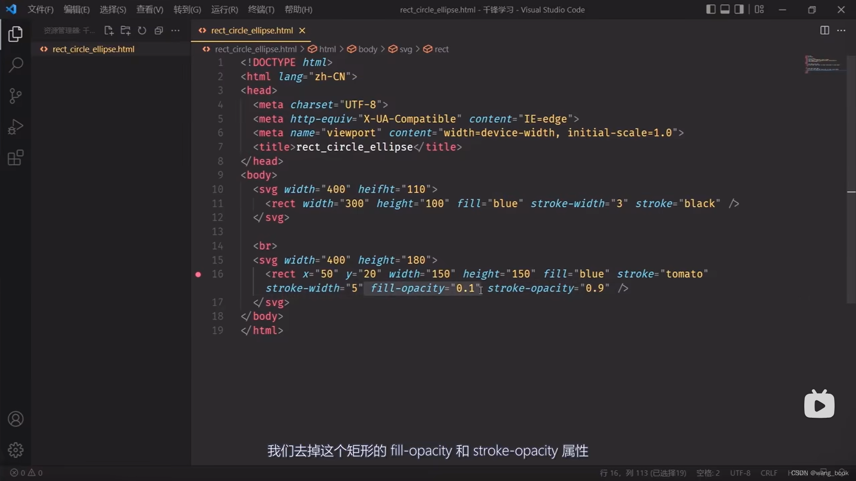The width and height of the screenshot is (856, 481).
Task: Toggle the breakpoint on line 16
Action: 198,274
